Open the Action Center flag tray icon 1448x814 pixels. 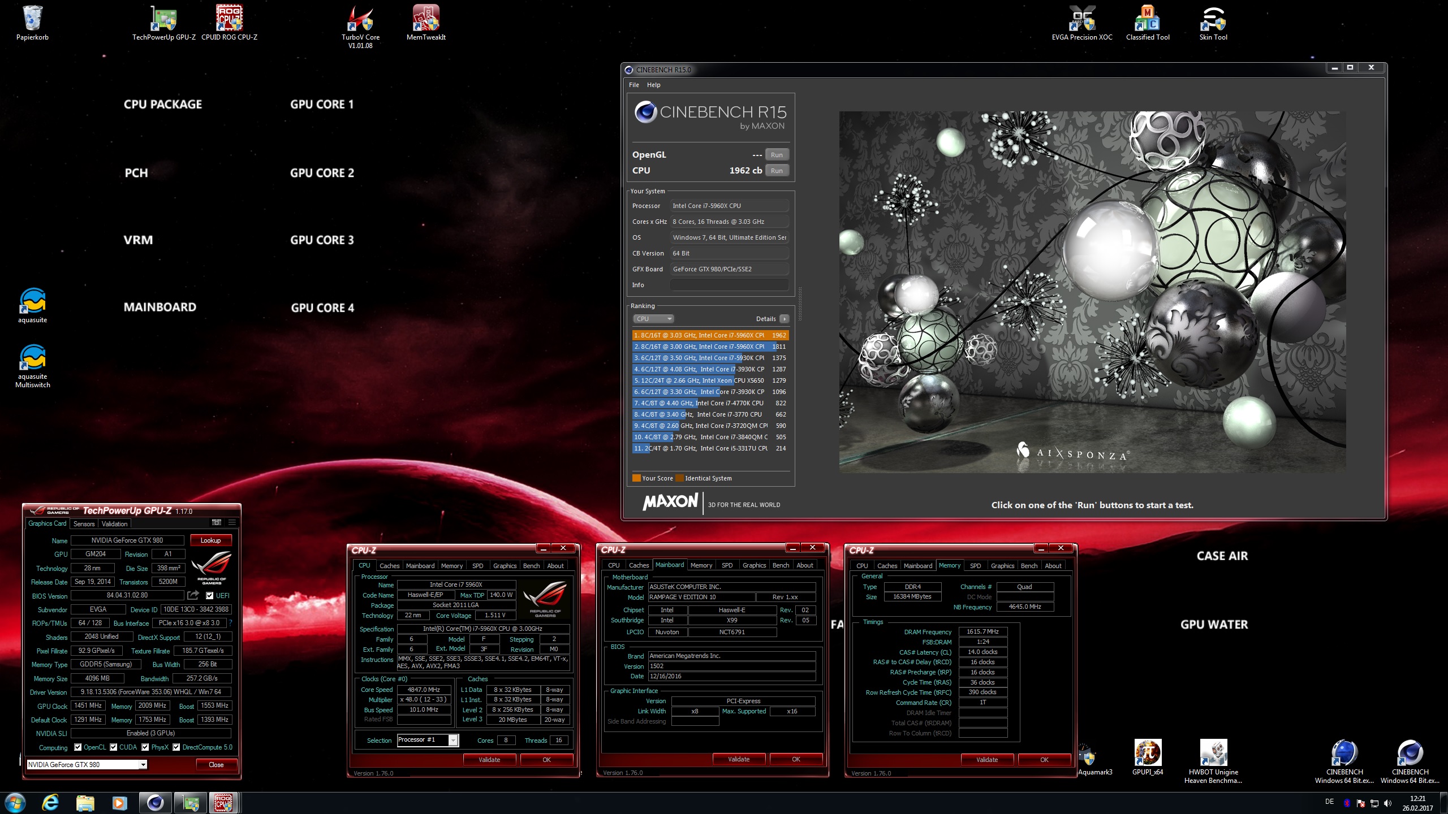pos(1360,803)
